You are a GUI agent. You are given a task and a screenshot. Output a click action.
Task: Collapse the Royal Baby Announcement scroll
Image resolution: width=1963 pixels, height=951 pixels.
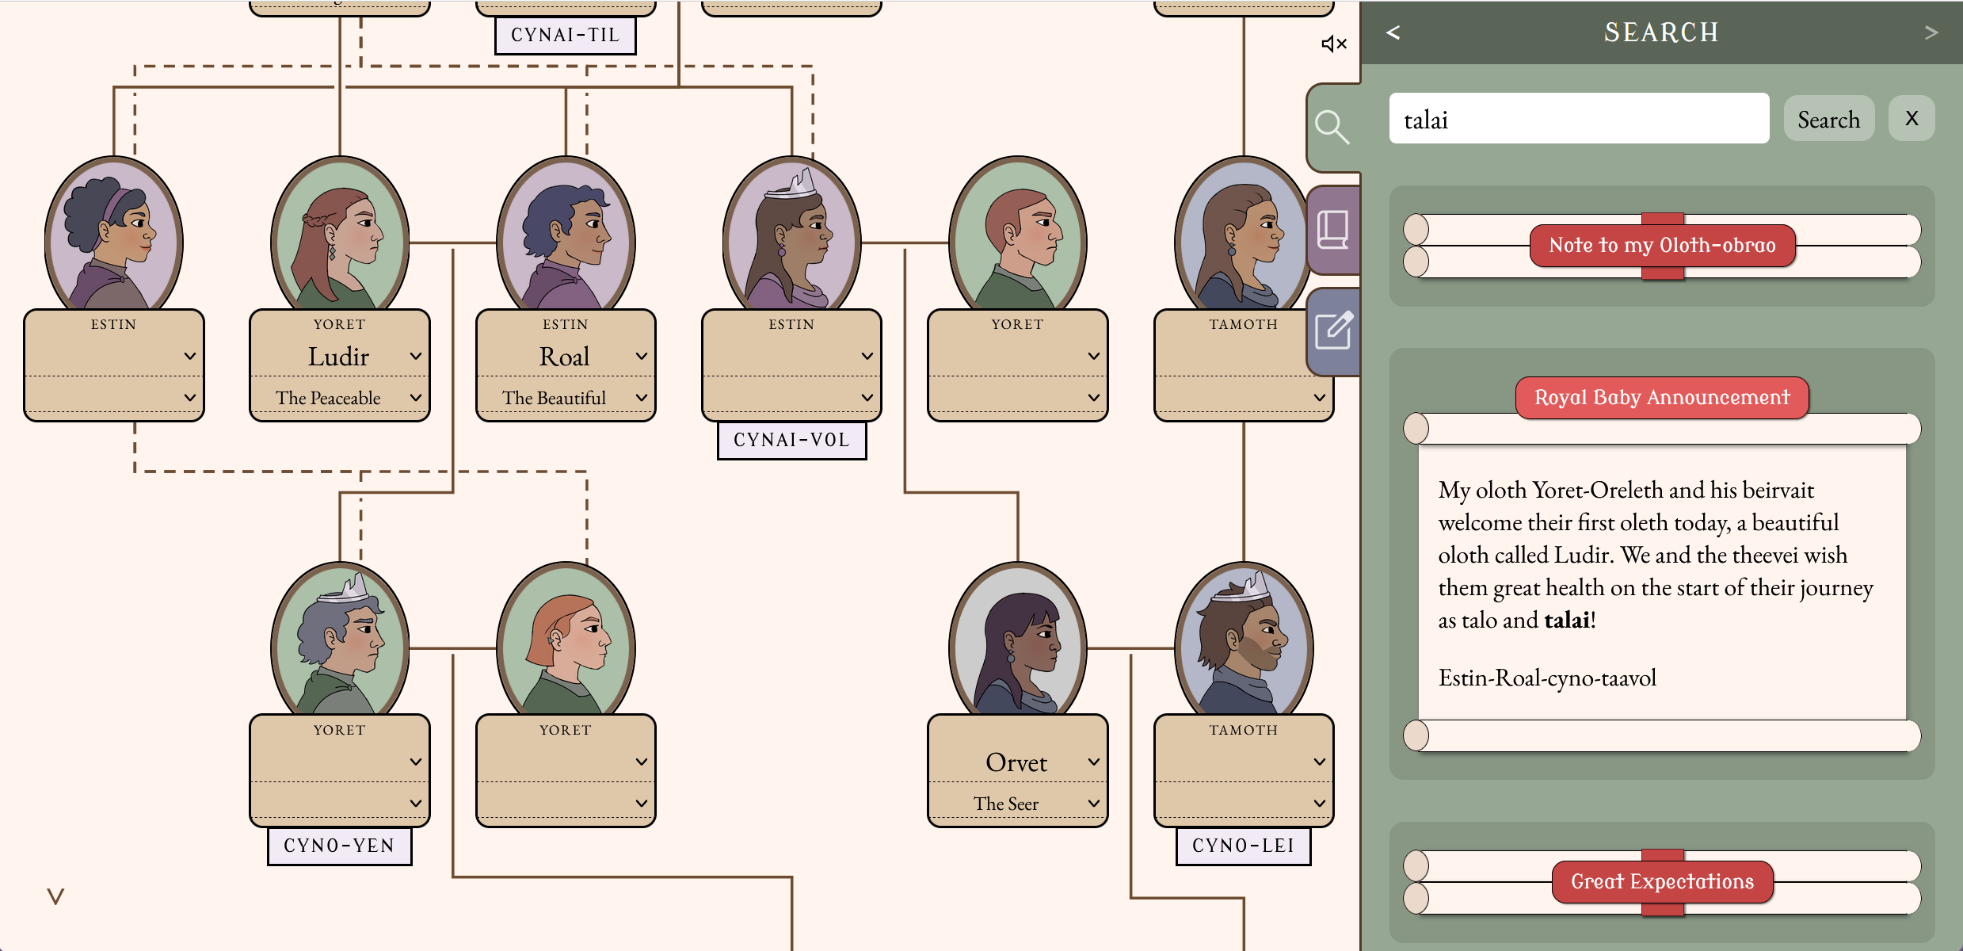(1662, 398)
